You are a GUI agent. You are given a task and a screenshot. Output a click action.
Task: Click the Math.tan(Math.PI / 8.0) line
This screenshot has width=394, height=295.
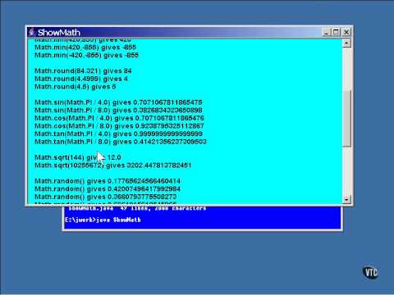[x=121, y=142]
